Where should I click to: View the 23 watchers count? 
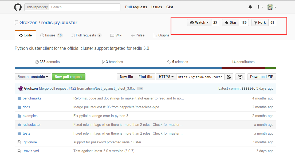point(215,23)
